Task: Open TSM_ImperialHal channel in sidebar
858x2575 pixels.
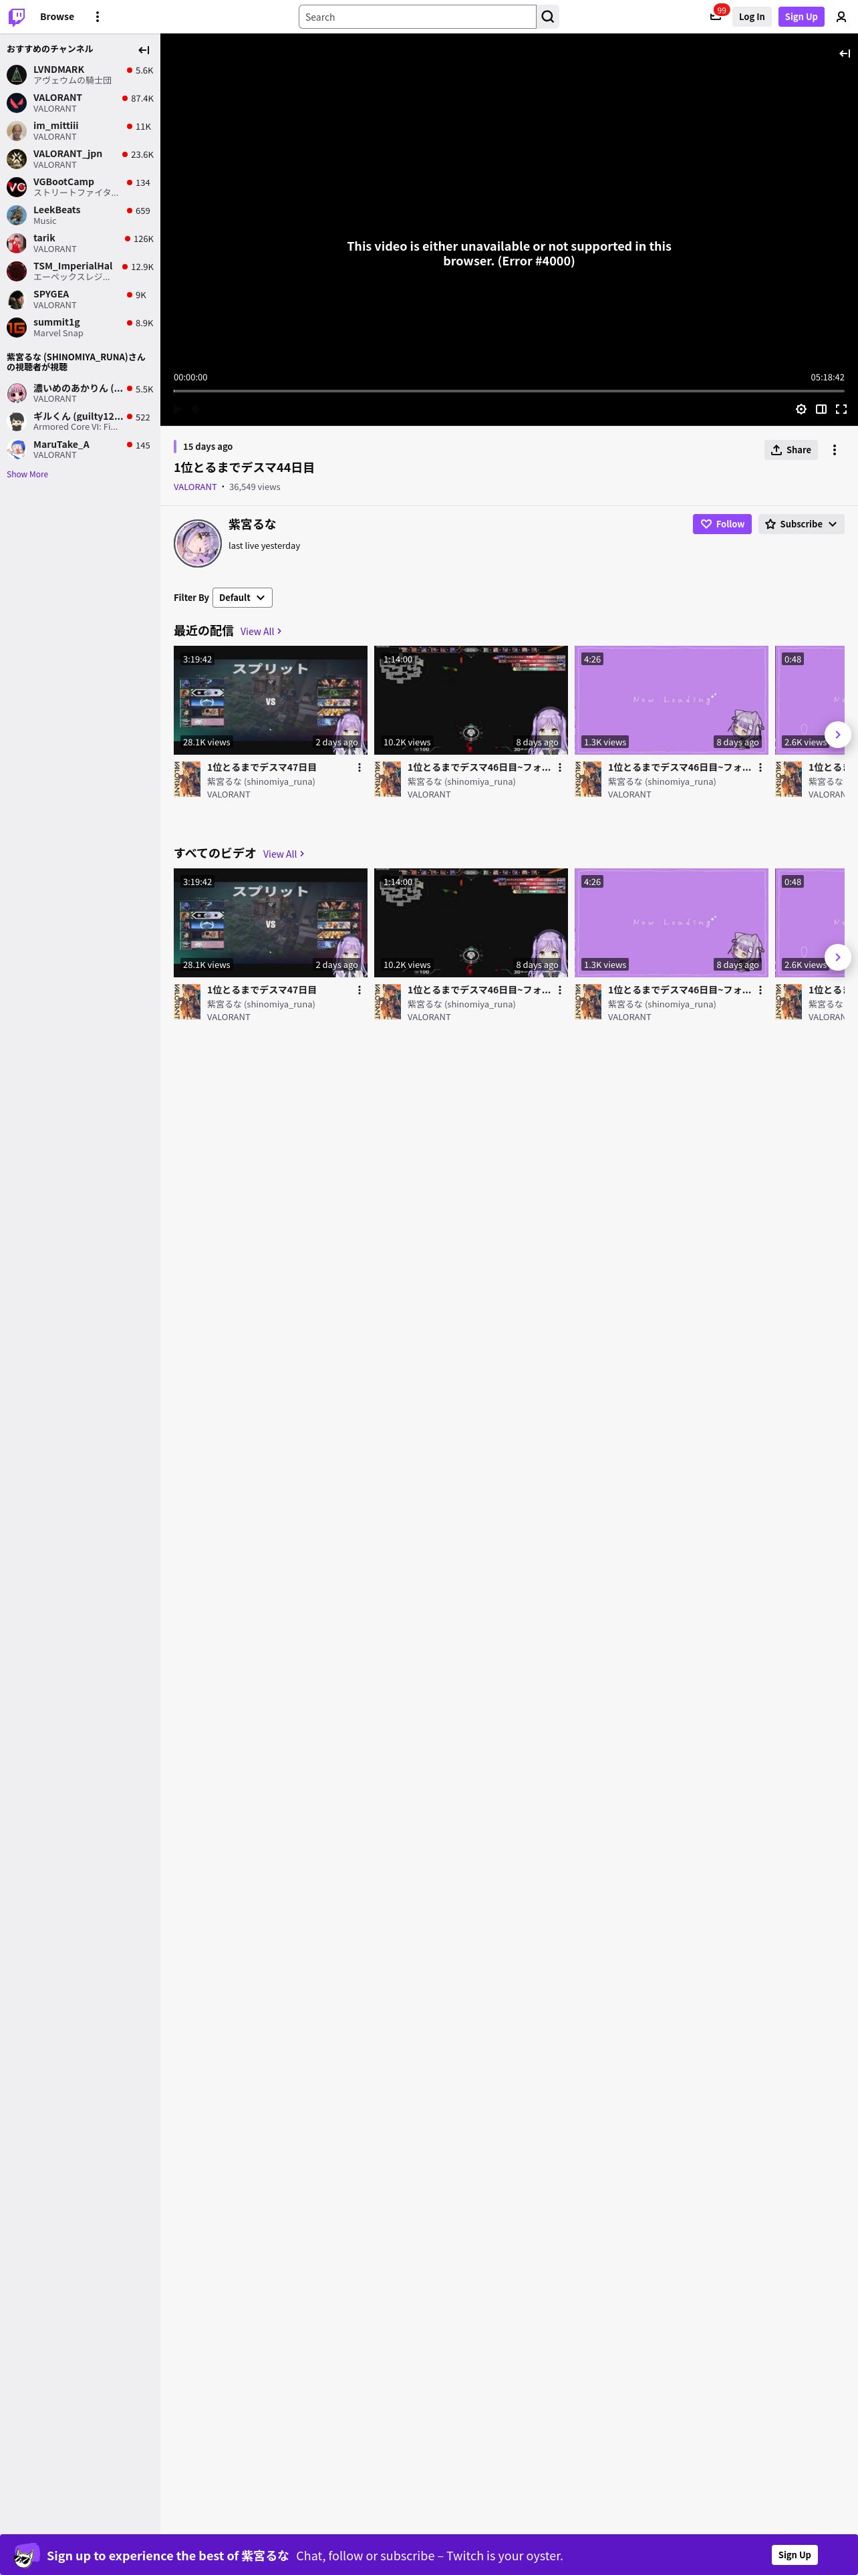Action: tap(80, 271)
